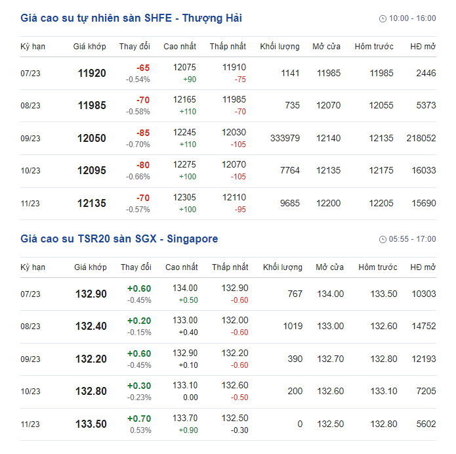This screenshot has width=456, height=454.
Task: Click Giá khớp column header in SHFE table
Action: click(89, 47)
